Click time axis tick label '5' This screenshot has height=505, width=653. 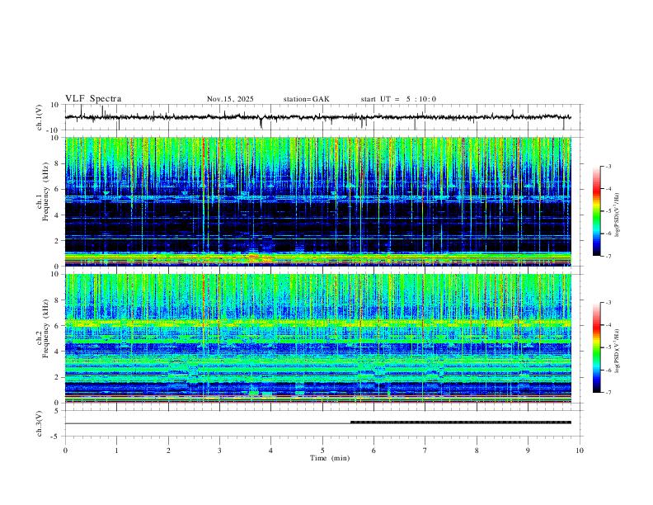tap(322, 451)
